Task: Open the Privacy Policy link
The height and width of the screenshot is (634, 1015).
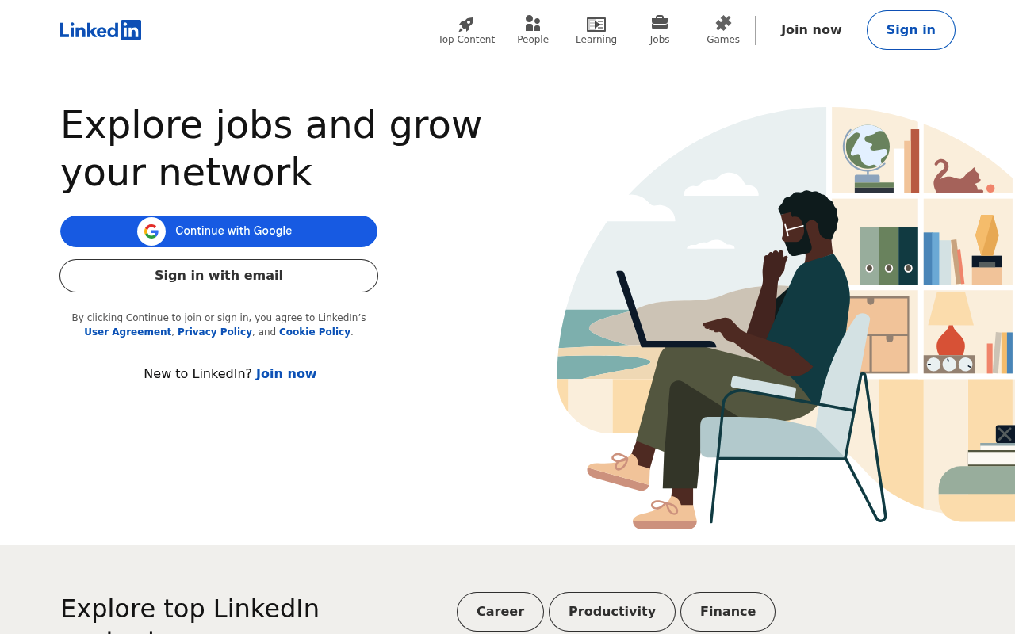Action: [x=215, y=332]
